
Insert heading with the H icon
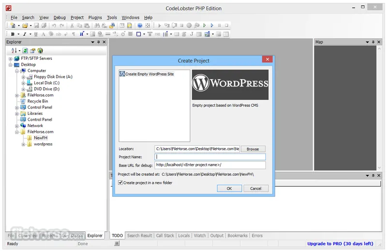tap(81, 34)
